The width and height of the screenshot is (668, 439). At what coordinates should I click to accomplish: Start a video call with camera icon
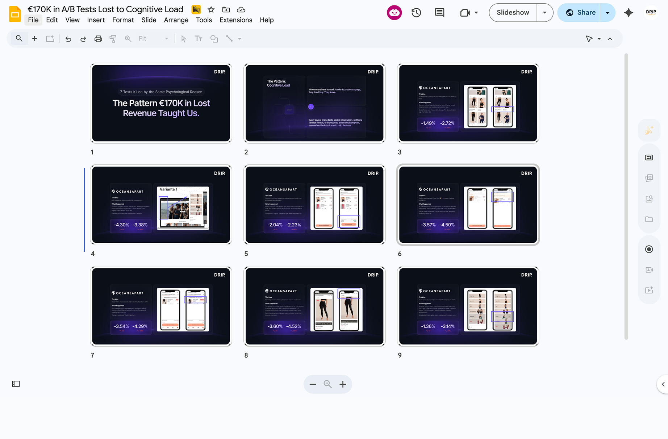[465, 13]
